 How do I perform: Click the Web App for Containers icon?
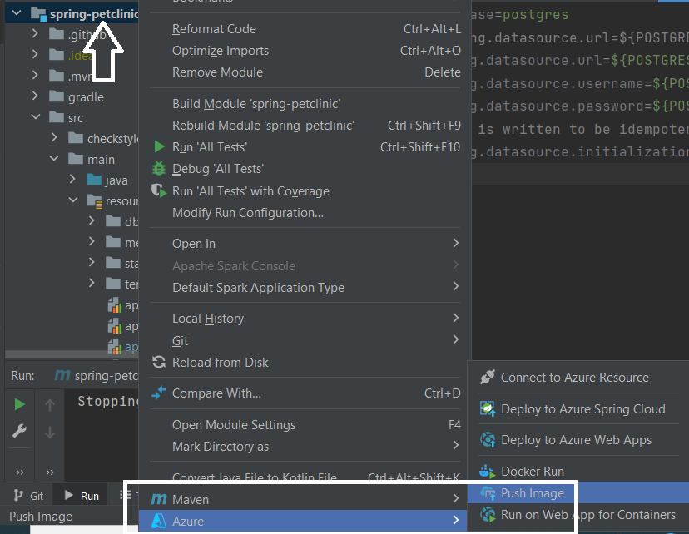488,514
